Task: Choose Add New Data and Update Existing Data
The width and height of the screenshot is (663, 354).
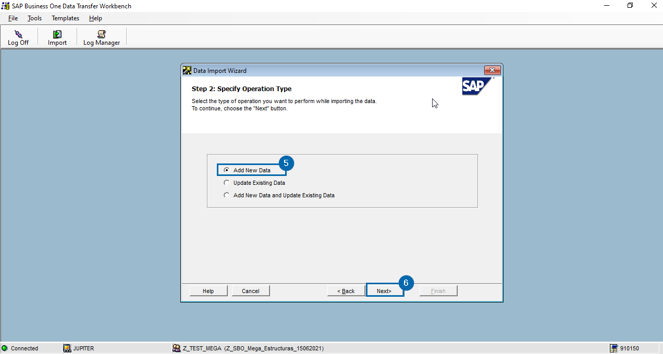Action: coord(279,195)
